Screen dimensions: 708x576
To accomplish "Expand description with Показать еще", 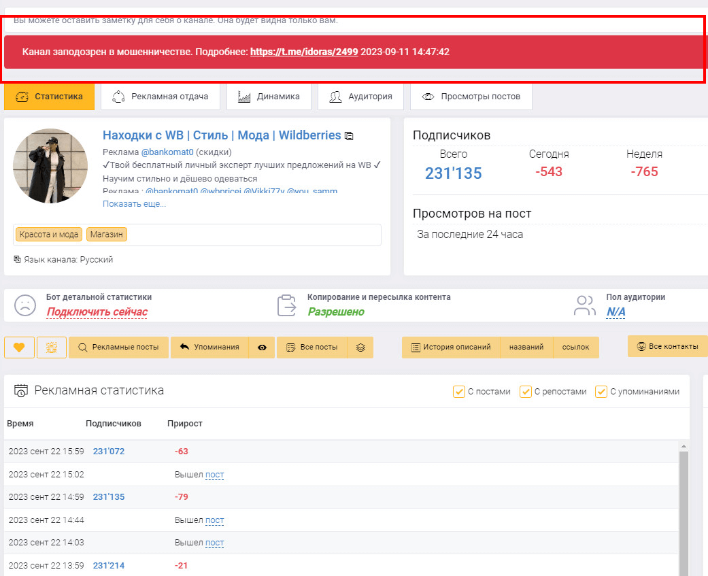I will click(134, 203).
